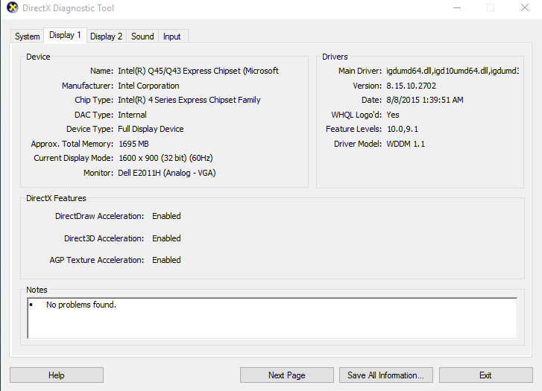Click the Exit button
The image size is (542, 391).
point(485,375)
